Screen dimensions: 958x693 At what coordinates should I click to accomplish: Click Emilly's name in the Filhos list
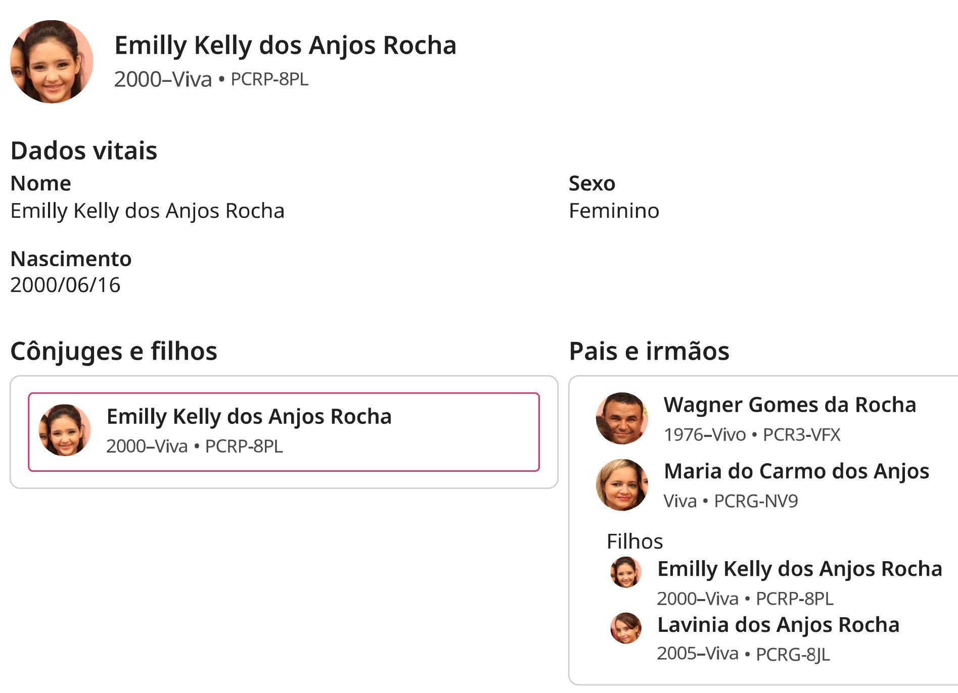click(800, 569)
